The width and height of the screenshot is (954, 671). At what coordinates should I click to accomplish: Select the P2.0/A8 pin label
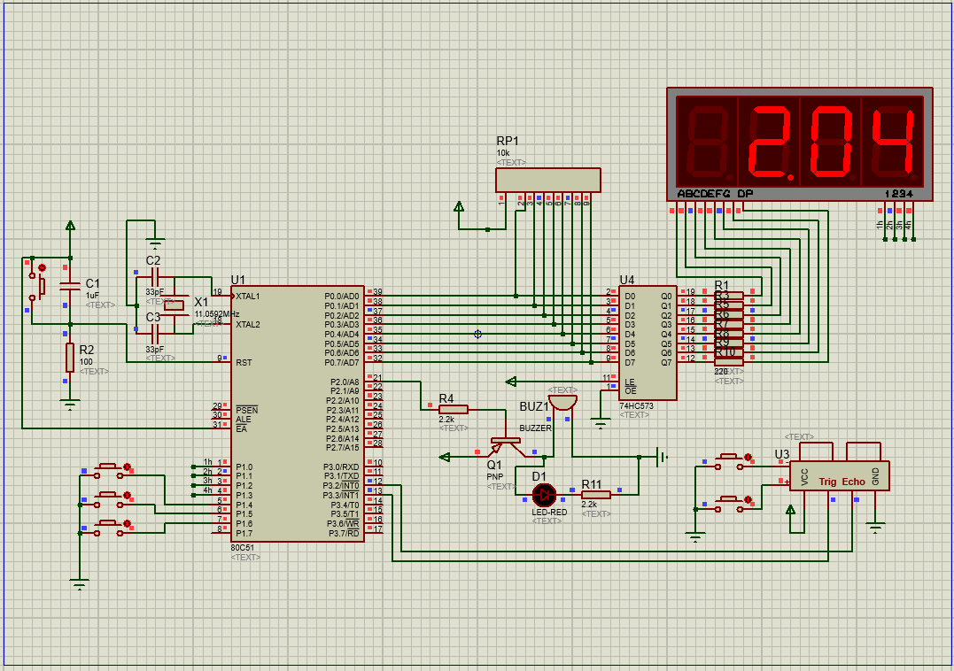[345, 382]
